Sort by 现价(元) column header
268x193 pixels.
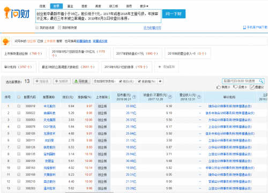coord(68,97)
